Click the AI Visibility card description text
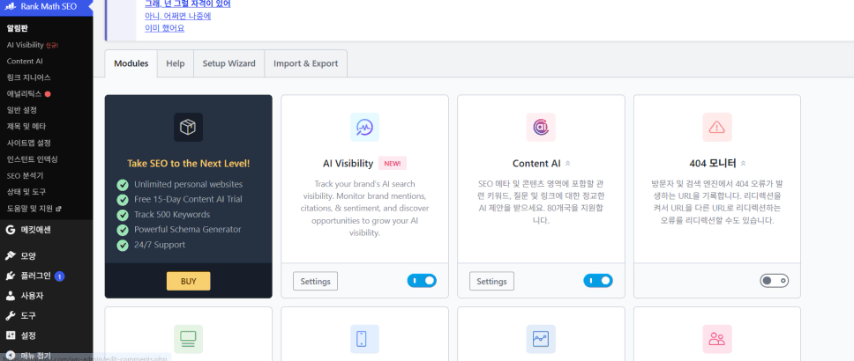 tap(364, 208)
